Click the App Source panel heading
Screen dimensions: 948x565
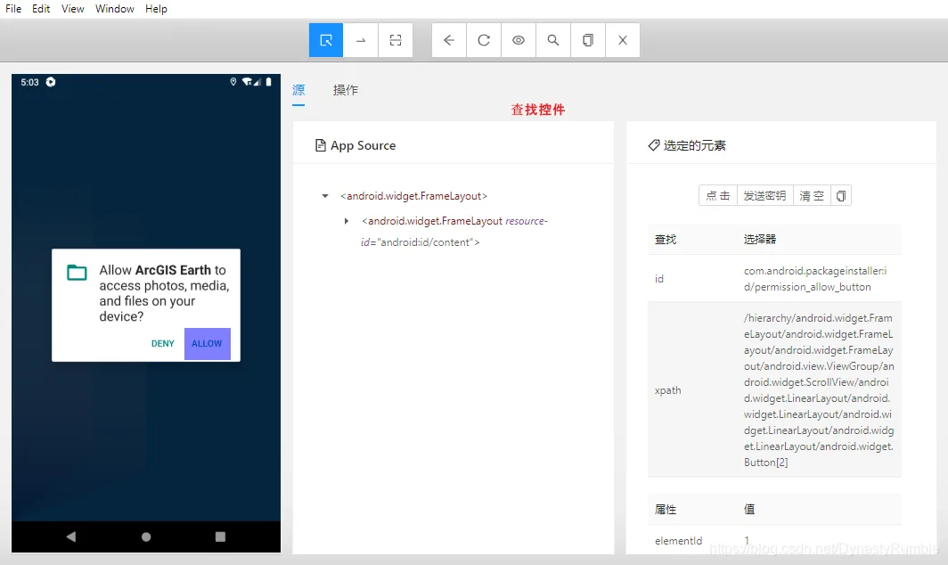pos(363,145)
